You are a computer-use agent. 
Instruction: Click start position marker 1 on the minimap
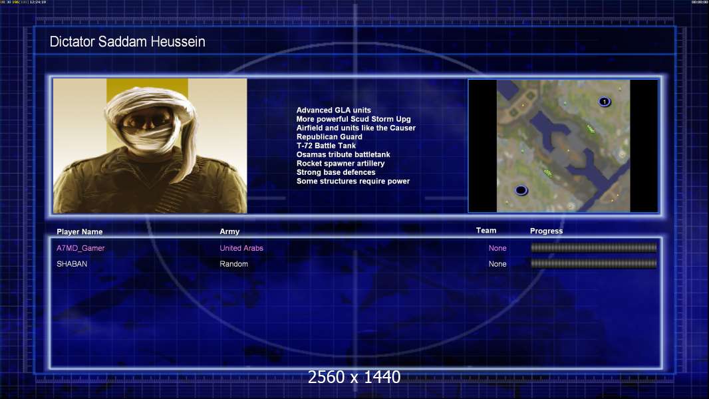click(x=604, y=102)
